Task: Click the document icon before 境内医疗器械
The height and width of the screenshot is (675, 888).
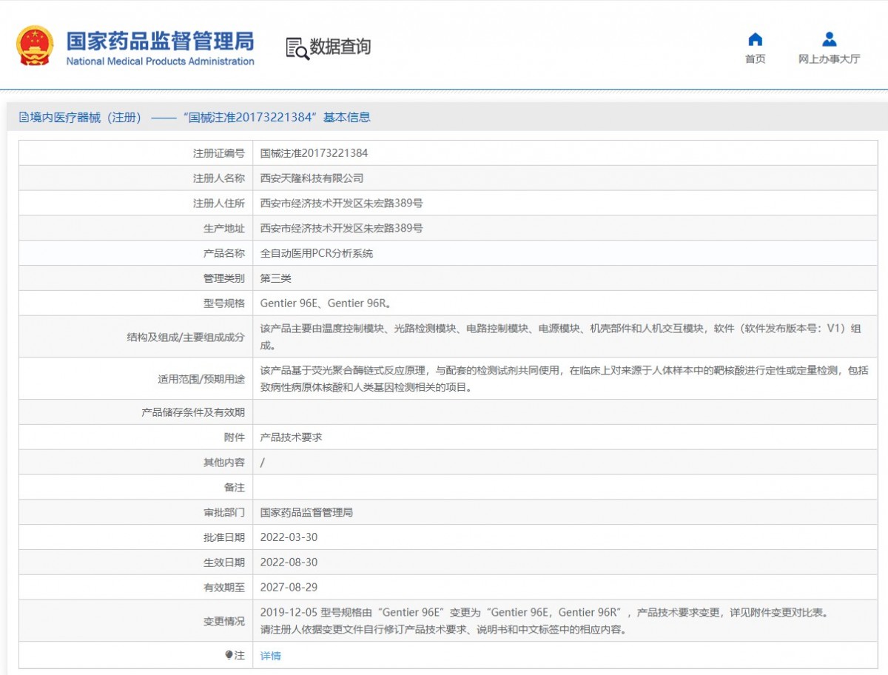Action: [24, 117]
